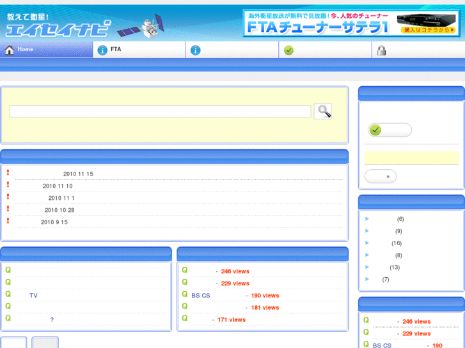The image size is (465, 348).
Task: Click the Q icon beside 171 views
Action: pyautogui.click(x=185, y=319)
